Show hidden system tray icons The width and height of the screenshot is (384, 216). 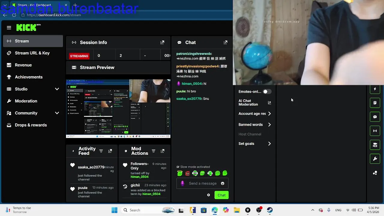[x=313, y=210]
